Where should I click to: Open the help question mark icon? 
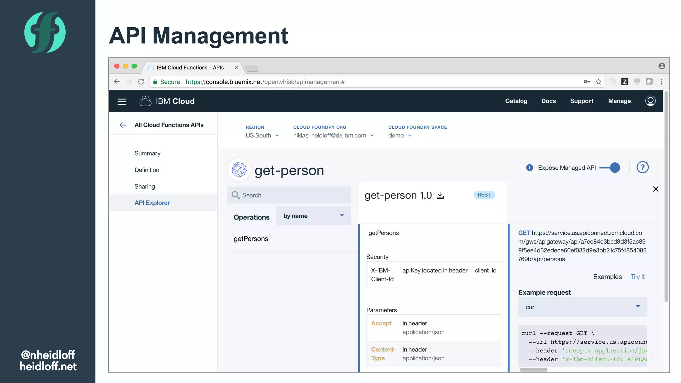click(x=642, y=167)
